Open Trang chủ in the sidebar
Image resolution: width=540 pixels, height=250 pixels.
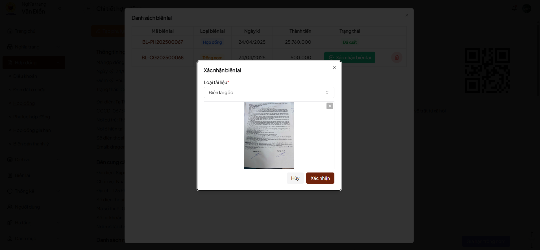pos(25,31)
